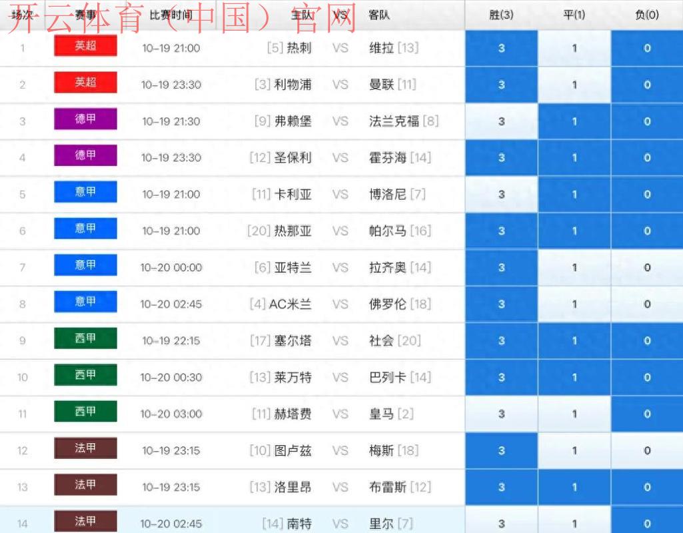Click the 西甲 badge for 塞尔塔 match
Screen dimensions: 683x533
[85, 339]
